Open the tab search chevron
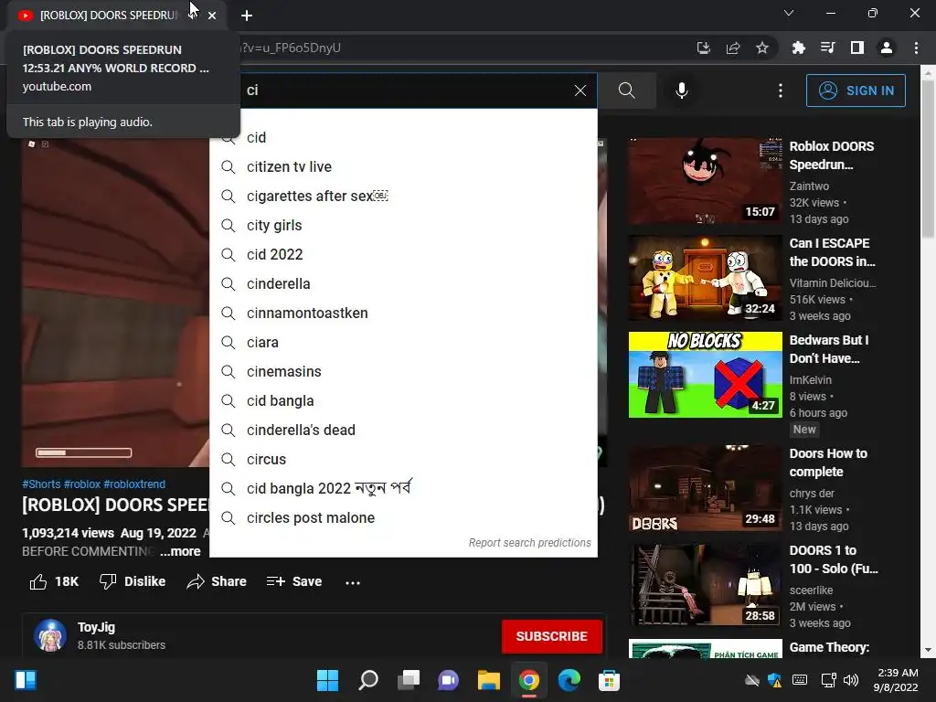The width and height of the screenshot is (936, 702). 789,13
